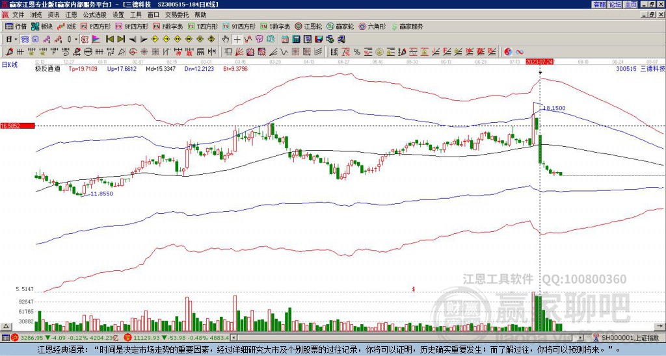
Task: Open the calculator icon
Action: pos(296,40)
